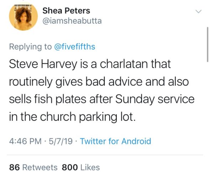Screen dimensions: 210x175
Task: Expand the tweet options chevron
Action: (x=199, y=11)
